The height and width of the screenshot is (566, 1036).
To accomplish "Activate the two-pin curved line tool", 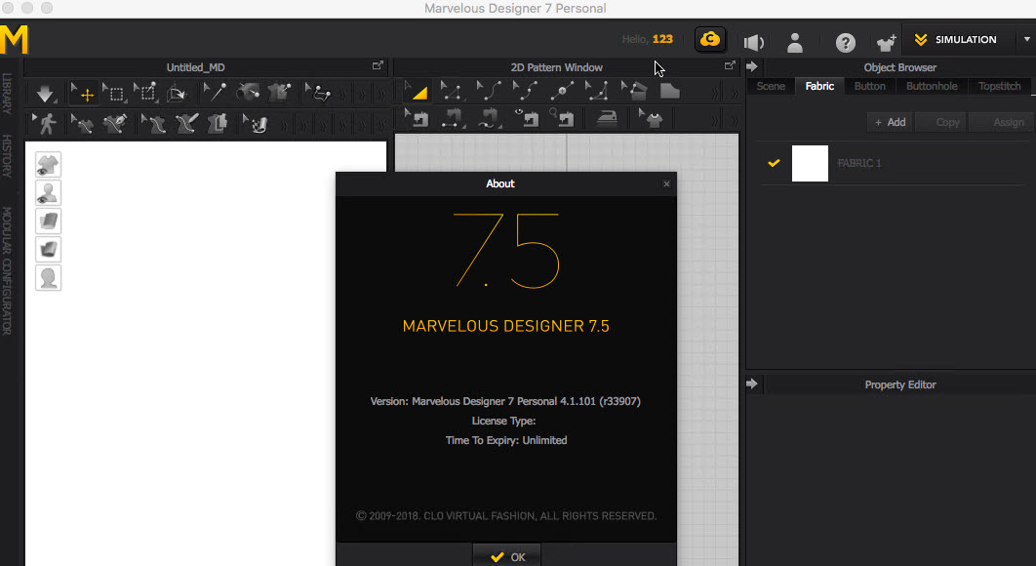I will coord(318,93).
